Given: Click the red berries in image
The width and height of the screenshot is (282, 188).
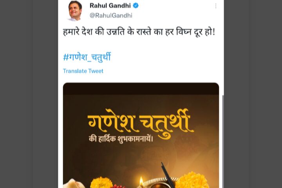Looking at the screenshot, I should click(x=118, y=186).
